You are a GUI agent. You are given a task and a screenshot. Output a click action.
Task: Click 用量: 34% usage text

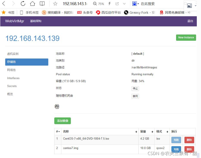[x=138, y=81]
